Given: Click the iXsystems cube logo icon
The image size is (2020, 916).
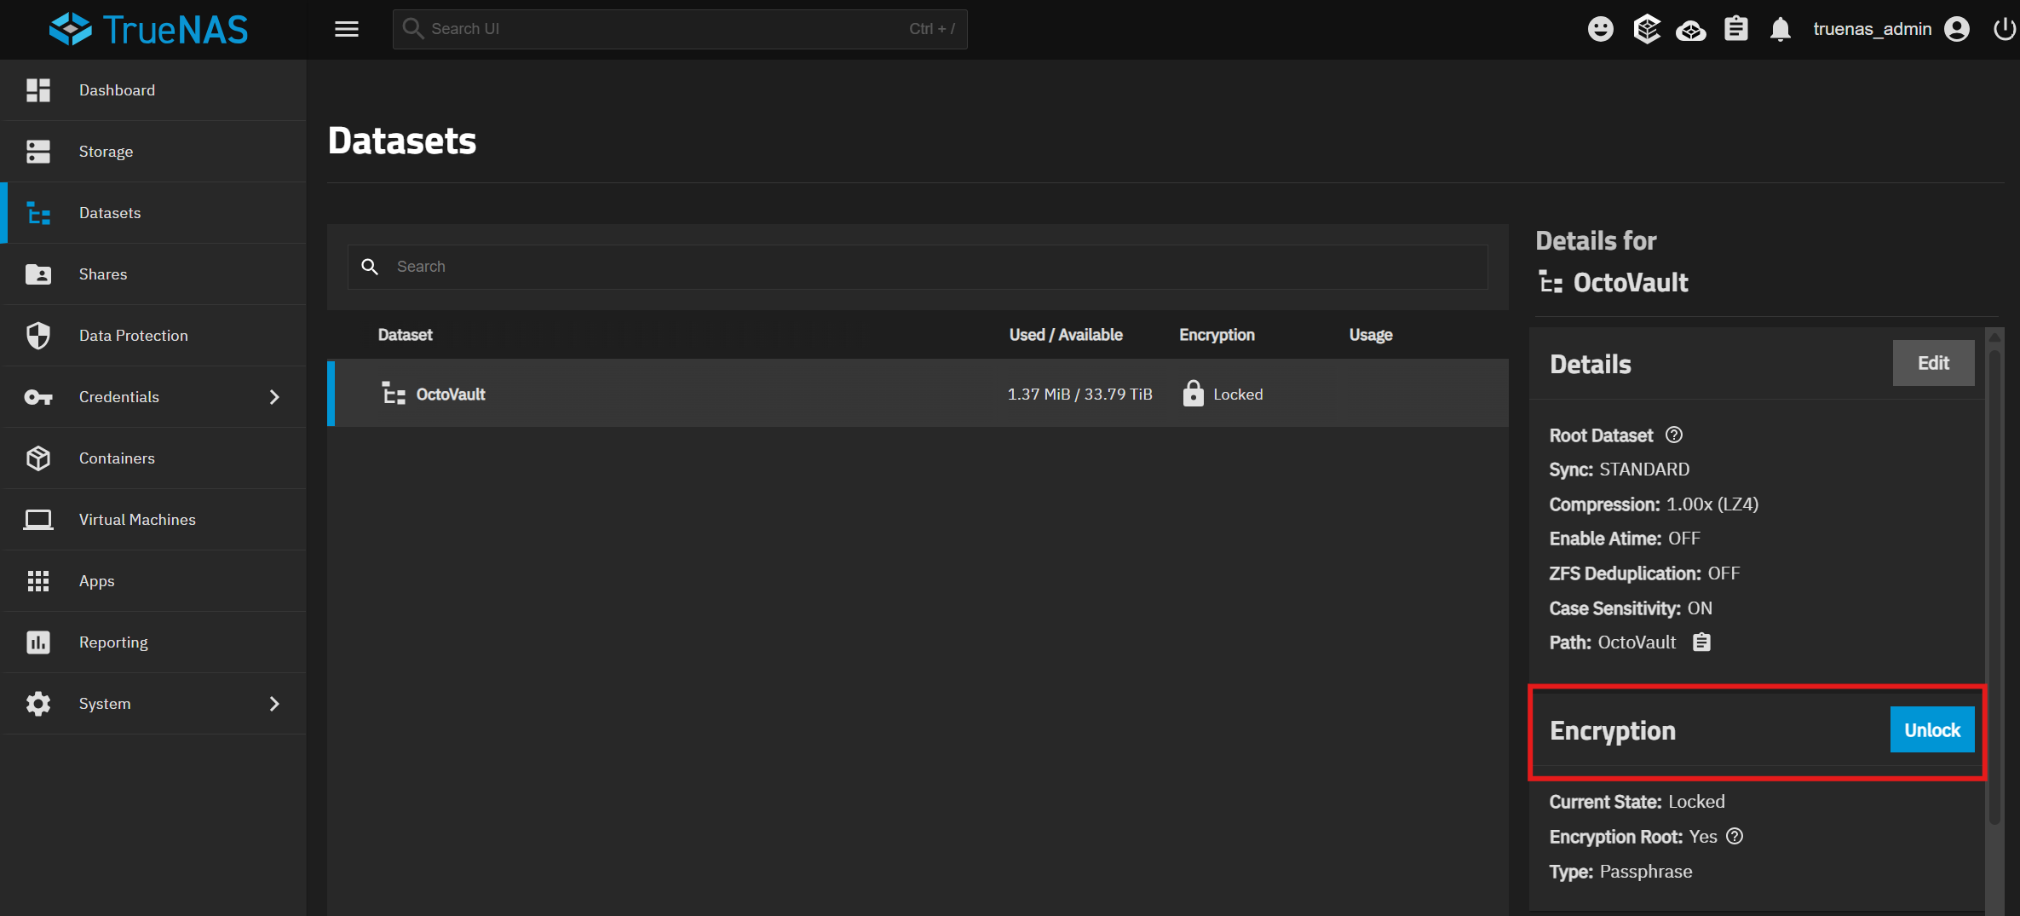Looking at the screenshot, I should coord(1646,29).
